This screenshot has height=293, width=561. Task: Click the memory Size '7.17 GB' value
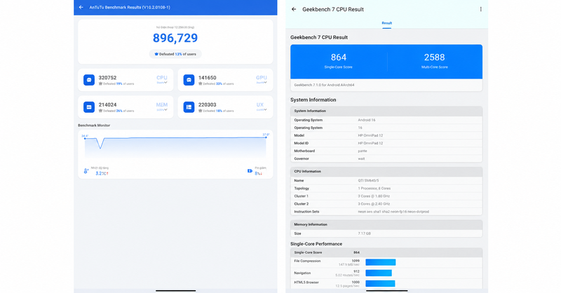[x=364, y=233]
